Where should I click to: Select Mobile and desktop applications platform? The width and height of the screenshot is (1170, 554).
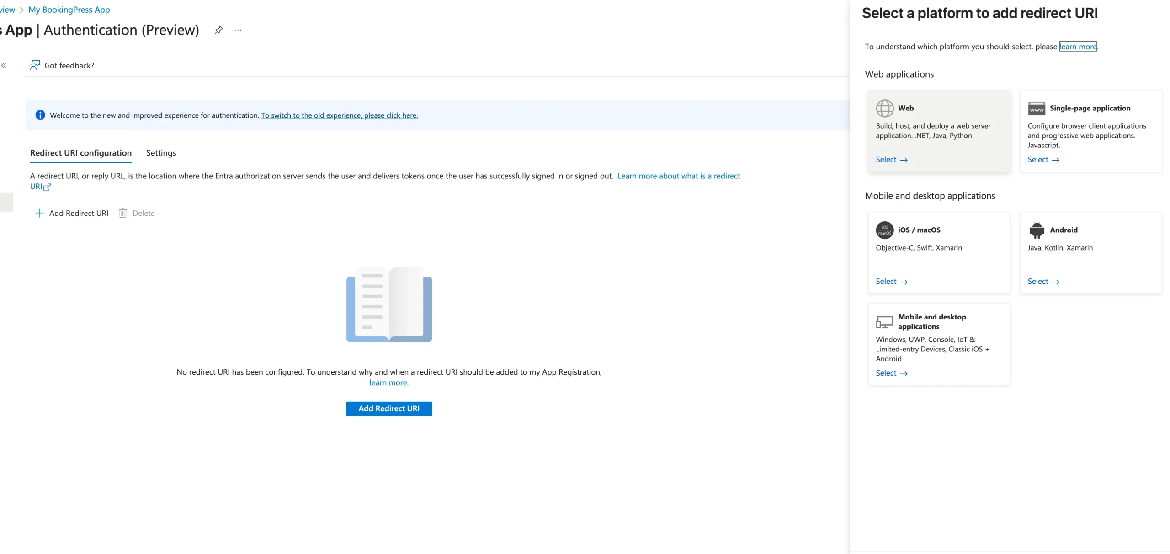[x=891, y=373]
